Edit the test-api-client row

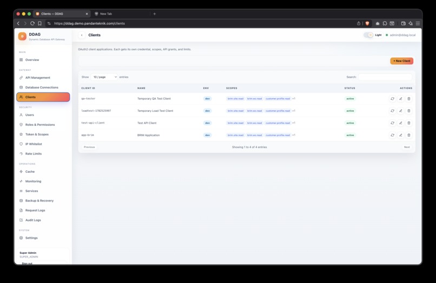[x=400, y=123]
